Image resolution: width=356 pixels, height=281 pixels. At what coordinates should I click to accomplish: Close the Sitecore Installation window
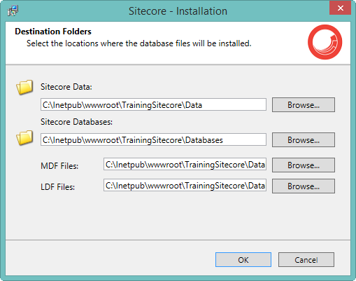pyautogui.click(x=340, y=8)
